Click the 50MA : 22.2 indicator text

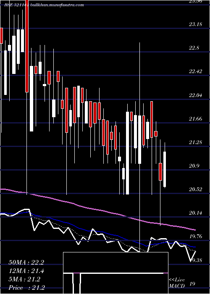click(26, 262)
